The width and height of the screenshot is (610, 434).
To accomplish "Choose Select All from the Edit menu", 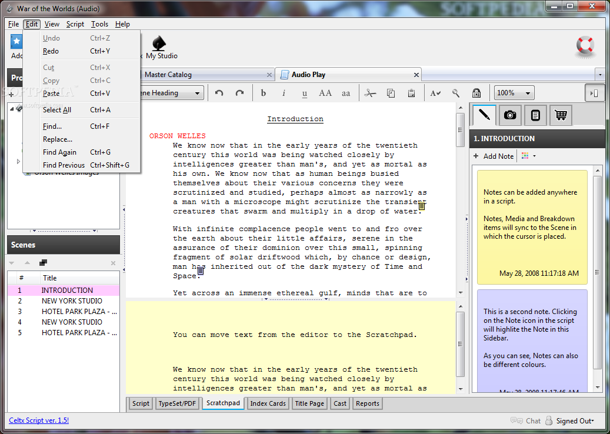I will pos(81,110).
